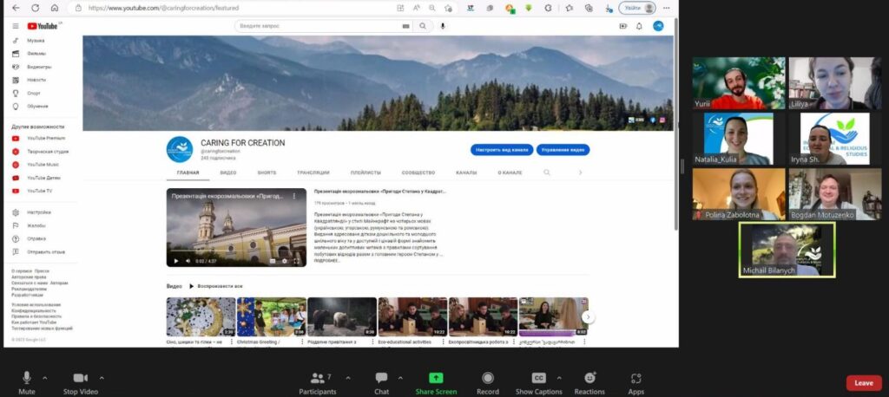
Task: Open YouTube Music in the sidebar
Action: 36,165
